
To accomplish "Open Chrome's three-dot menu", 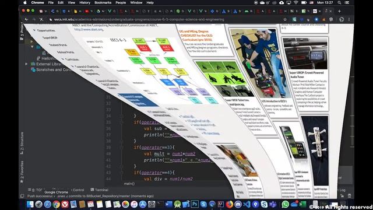I will tap(349, 19).
